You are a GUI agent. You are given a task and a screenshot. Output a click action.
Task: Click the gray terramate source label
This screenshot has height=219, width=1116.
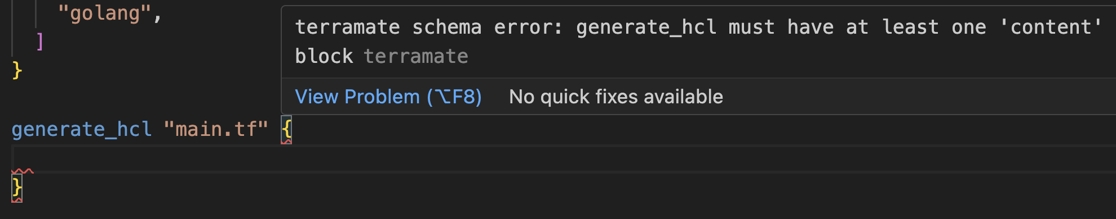tap(416, 56)
